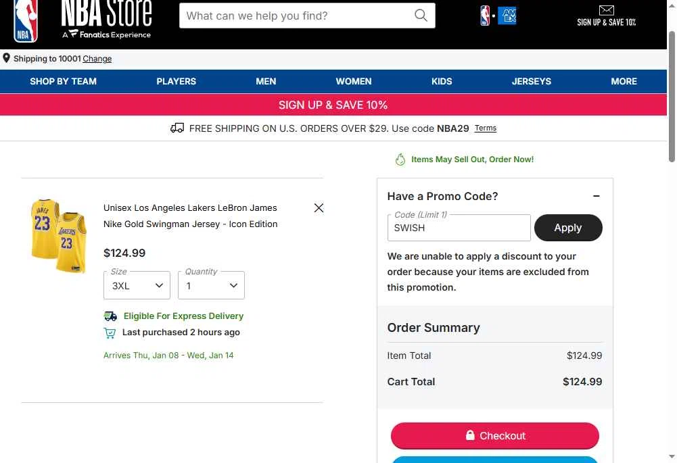Click the Checkout button
The height and width of the screenshot is (463, 677).
pyautogui.click(x=495, y=436)
